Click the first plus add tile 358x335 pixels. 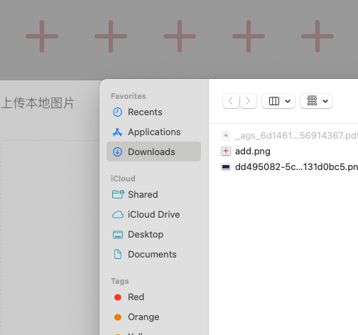click(42, 36)
